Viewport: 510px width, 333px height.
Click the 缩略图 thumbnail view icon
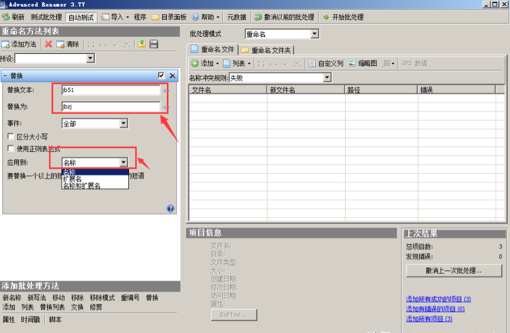pyautogui.click(x=352, y=63)
